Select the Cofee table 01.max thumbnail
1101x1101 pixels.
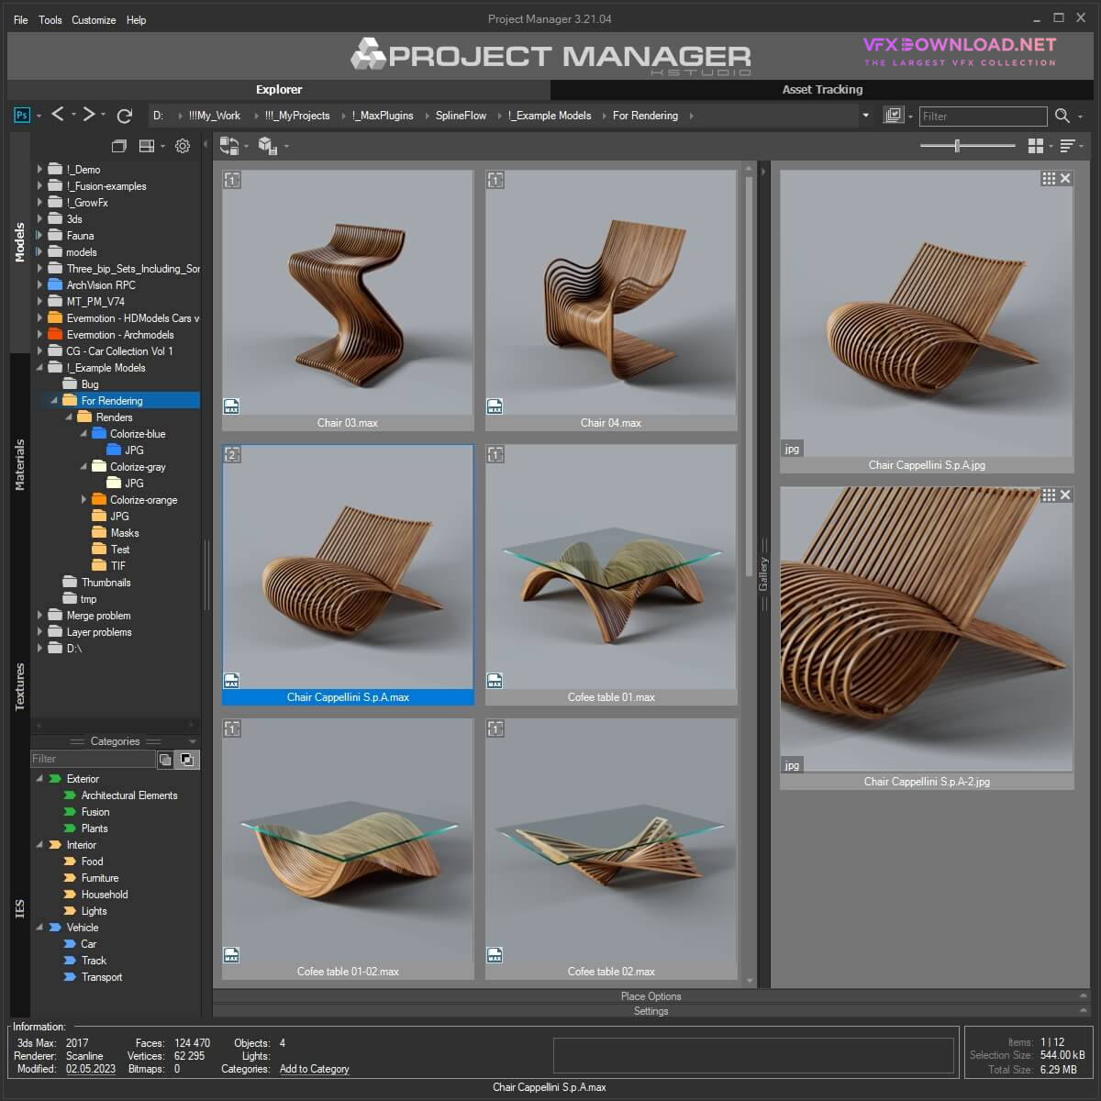click(x=611, y=567)
